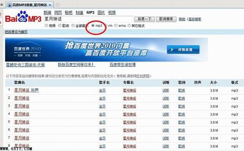Click the 大小 column header
The height and width of the screenshot is (151, 244).
[214, 82]
